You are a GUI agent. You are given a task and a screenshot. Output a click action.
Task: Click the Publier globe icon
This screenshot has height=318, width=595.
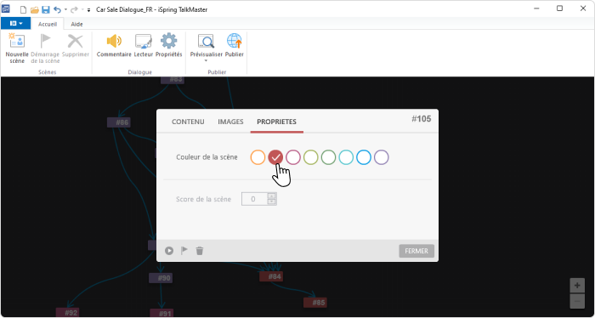click(234, 41)
